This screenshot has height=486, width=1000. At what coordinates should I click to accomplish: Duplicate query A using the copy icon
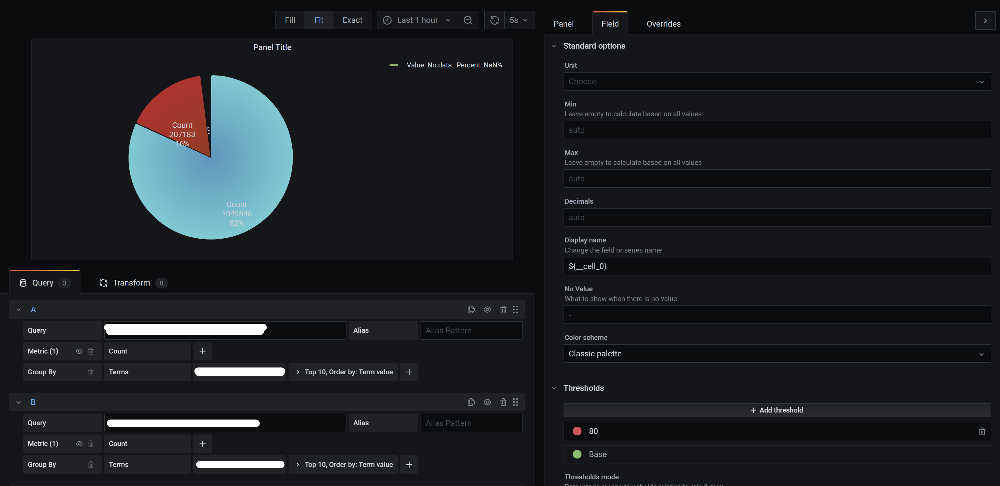tap(471, 310)
